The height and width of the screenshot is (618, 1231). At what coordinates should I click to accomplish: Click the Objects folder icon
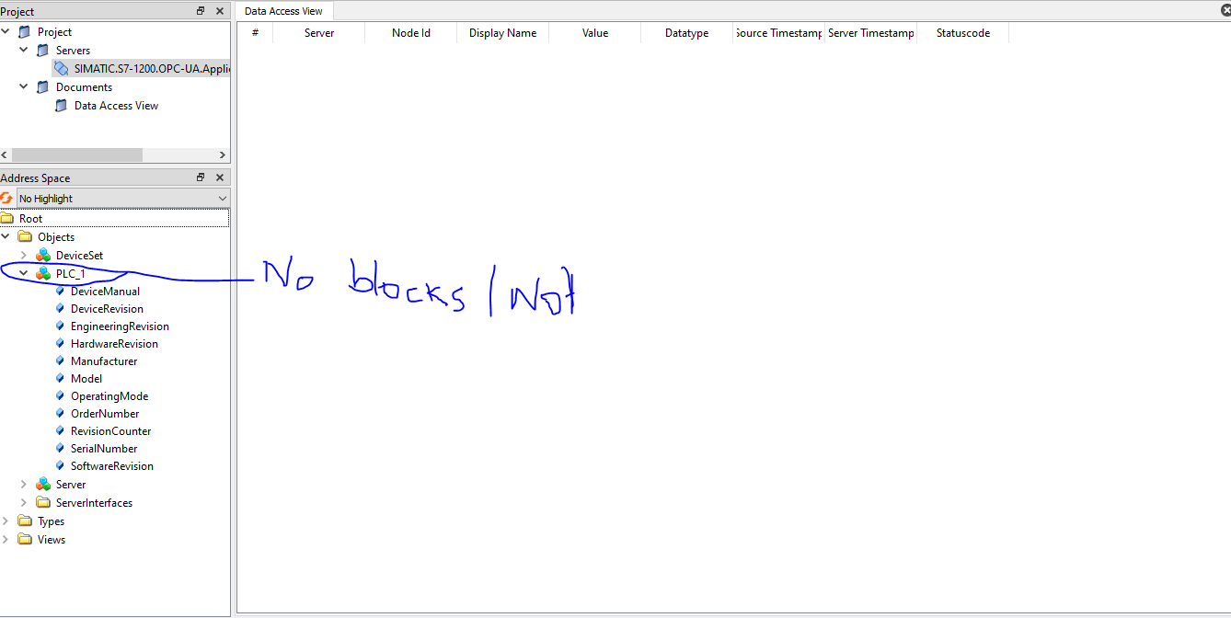click(x=25, y=237)
